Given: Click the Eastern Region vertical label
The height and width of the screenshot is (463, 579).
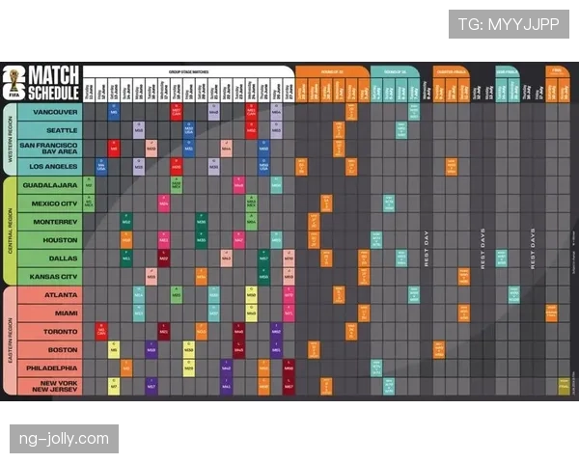Looking at the screenshot, I should click(10, 340).
